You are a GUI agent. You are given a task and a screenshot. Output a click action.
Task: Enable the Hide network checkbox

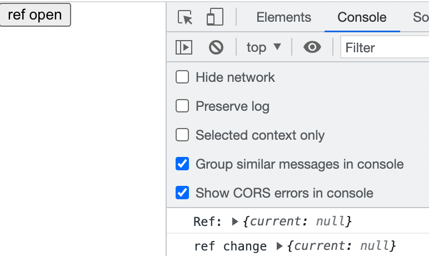click(x=182, y=77)
